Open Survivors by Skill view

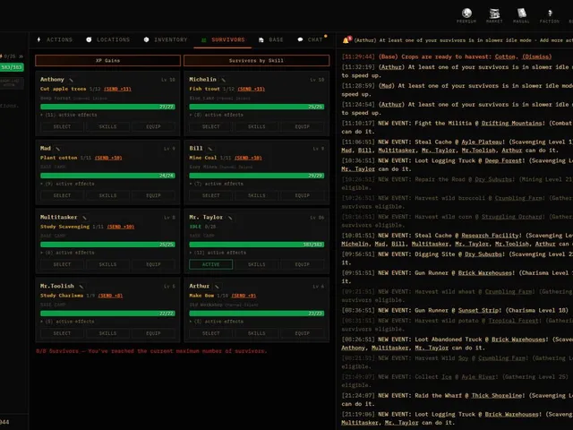(x=257, y=60)
